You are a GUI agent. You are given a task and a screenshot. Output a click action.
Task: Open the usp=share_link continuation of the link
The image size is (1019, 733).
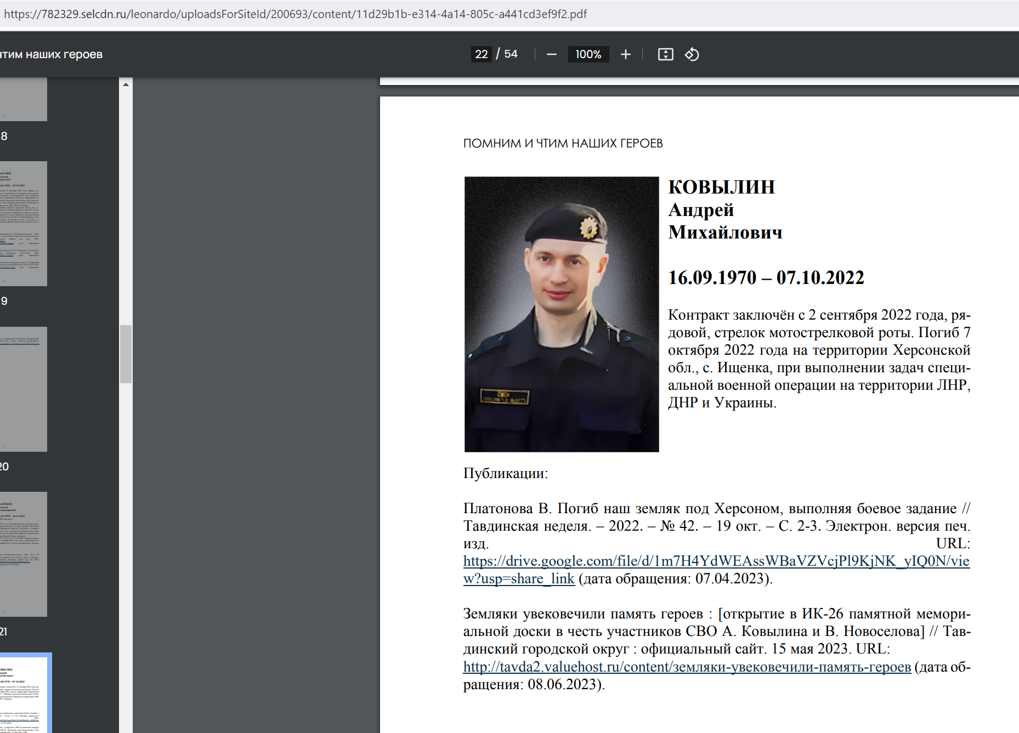[519, 578]
